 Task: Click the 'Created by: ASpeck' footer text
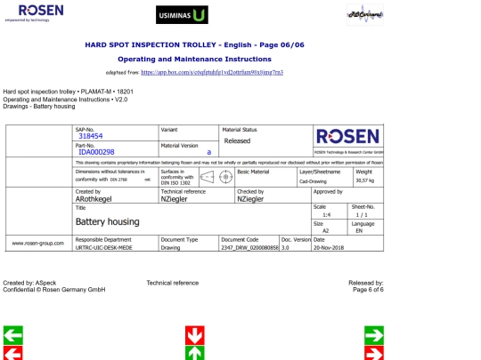point(29,283)
